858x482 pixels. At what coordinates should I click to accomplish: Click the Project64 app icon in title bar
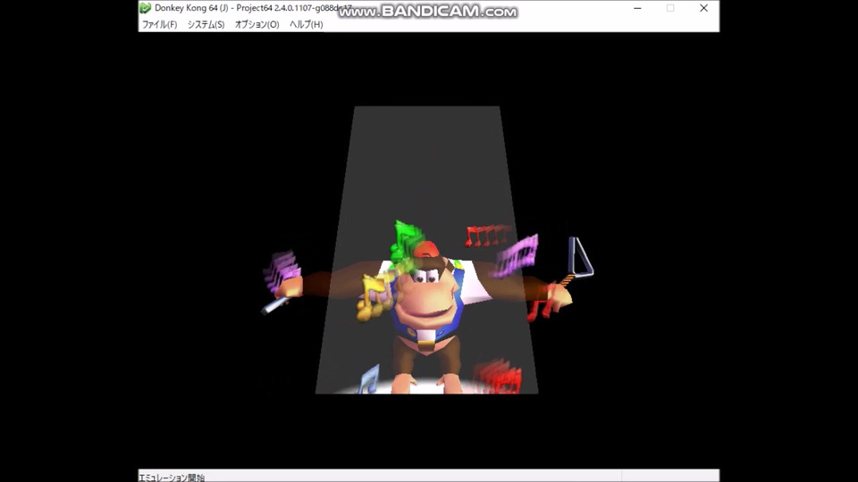pos(145,8)
